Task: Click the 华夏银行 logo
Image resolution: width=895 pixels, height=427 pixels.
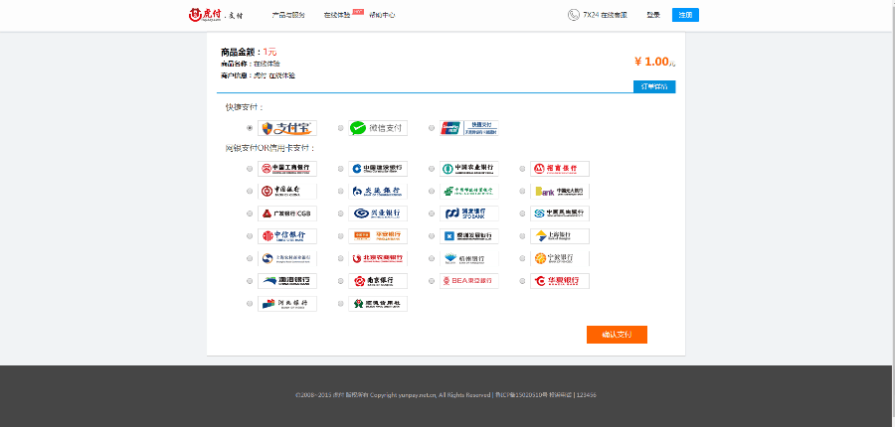Action: (x=559, y=281)
